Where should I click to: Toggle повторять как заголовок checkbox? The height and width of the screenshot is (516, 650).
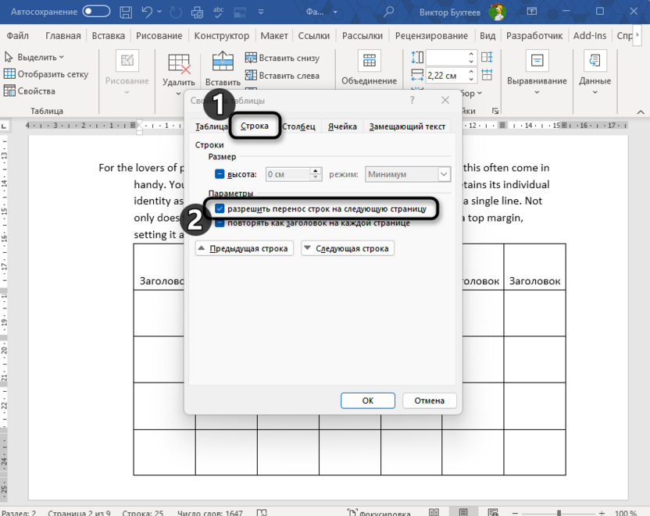(x=220, y=223)
